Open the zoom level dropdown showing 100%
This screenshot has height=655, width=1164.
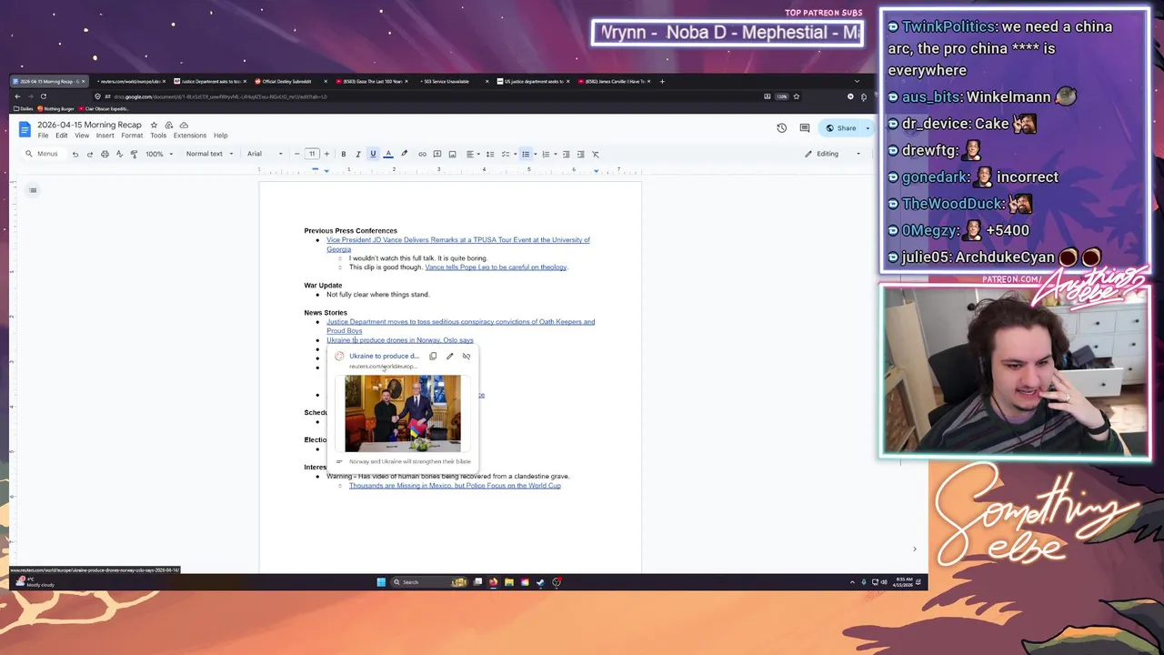coord(159,154)
